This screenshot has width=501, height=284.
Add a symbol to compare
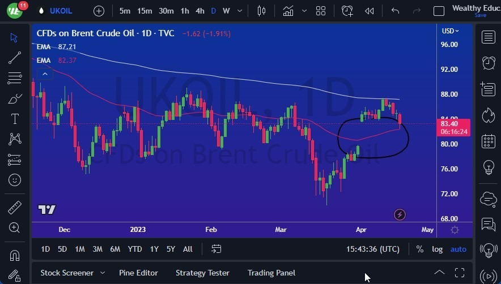[99, 11]
